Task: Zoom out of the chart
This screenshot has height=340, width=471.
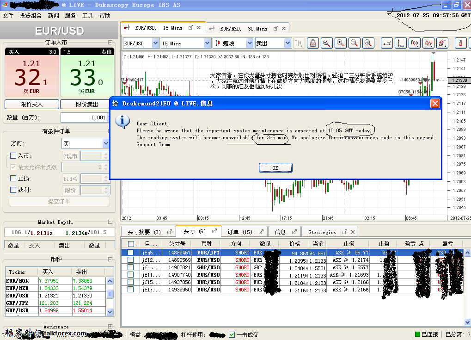Action: [355, 43]
